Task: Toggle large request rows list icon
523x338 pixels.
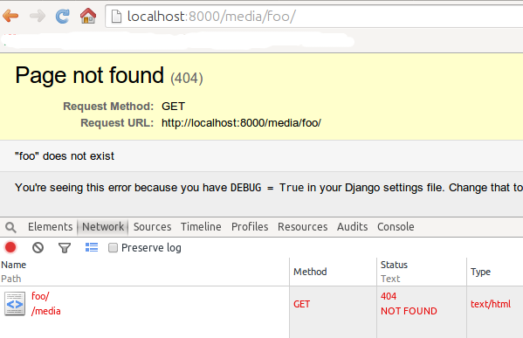Action: (92, 247)
